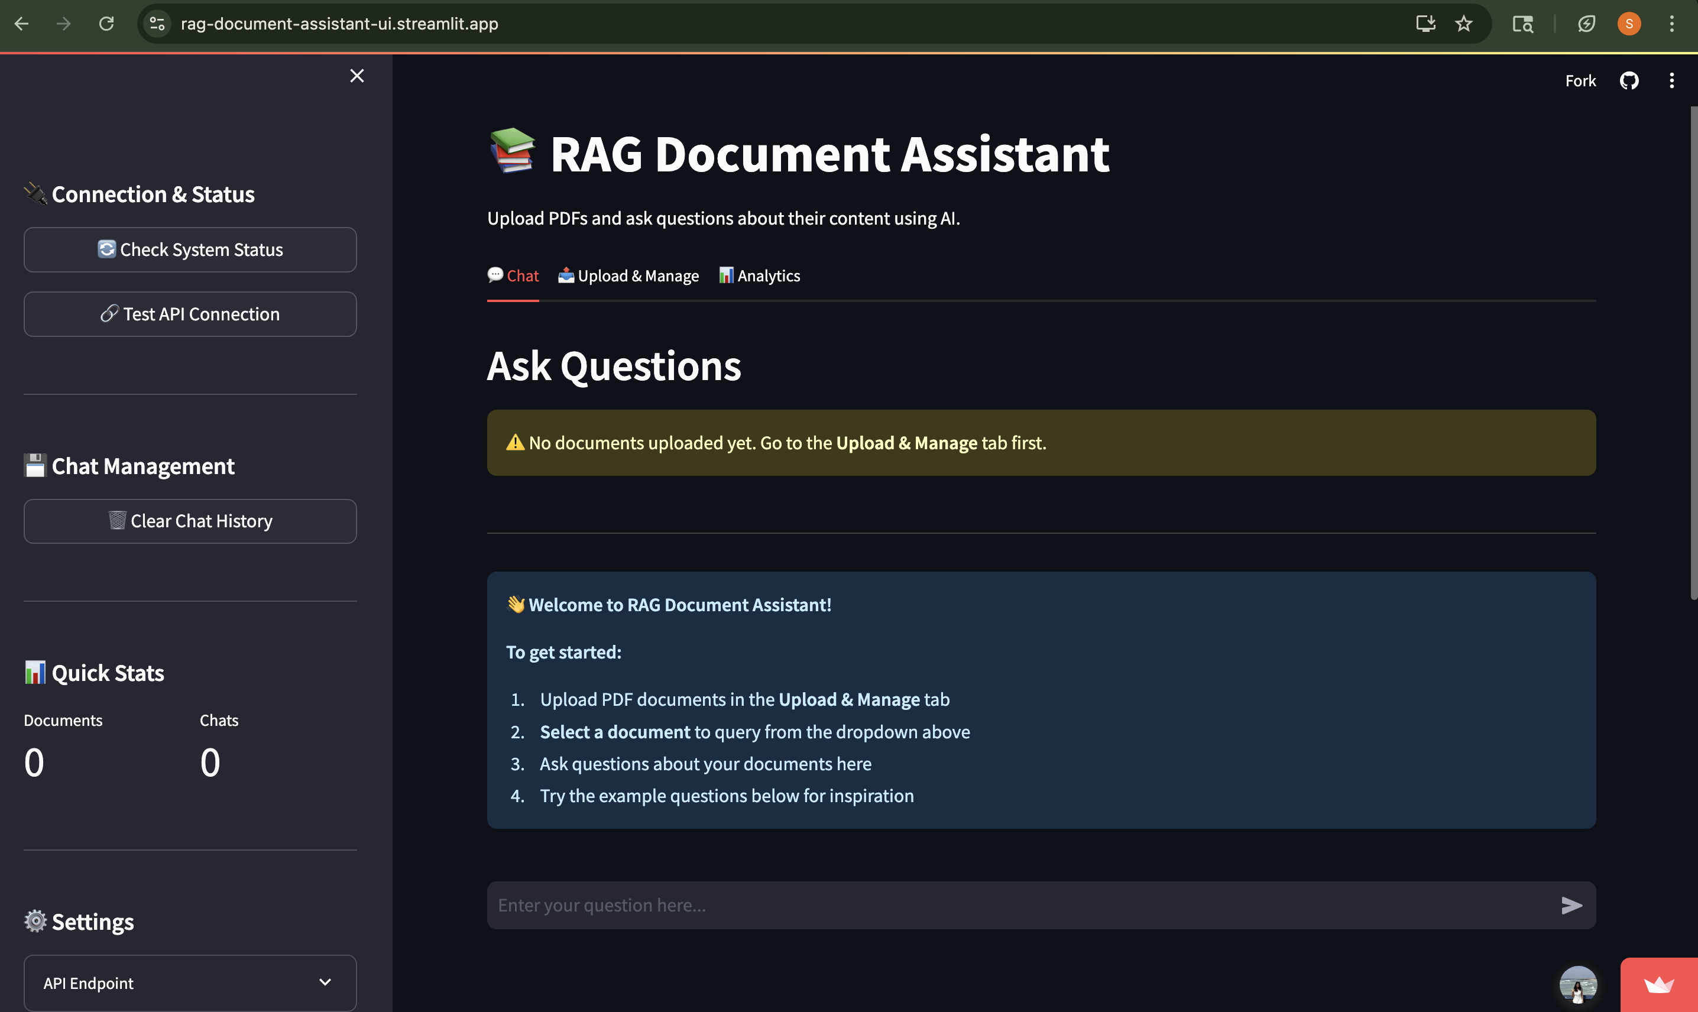Click the Clear Chat History button
Screen dimensions: 1698x1012
(190, 521)
